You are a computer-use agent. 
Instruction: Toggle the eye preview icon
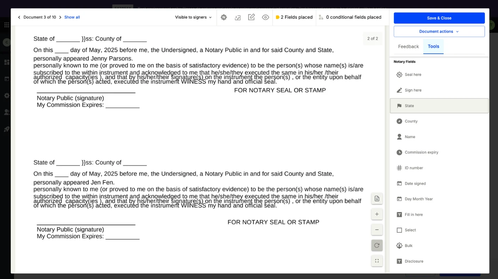(x=265, y=17)
